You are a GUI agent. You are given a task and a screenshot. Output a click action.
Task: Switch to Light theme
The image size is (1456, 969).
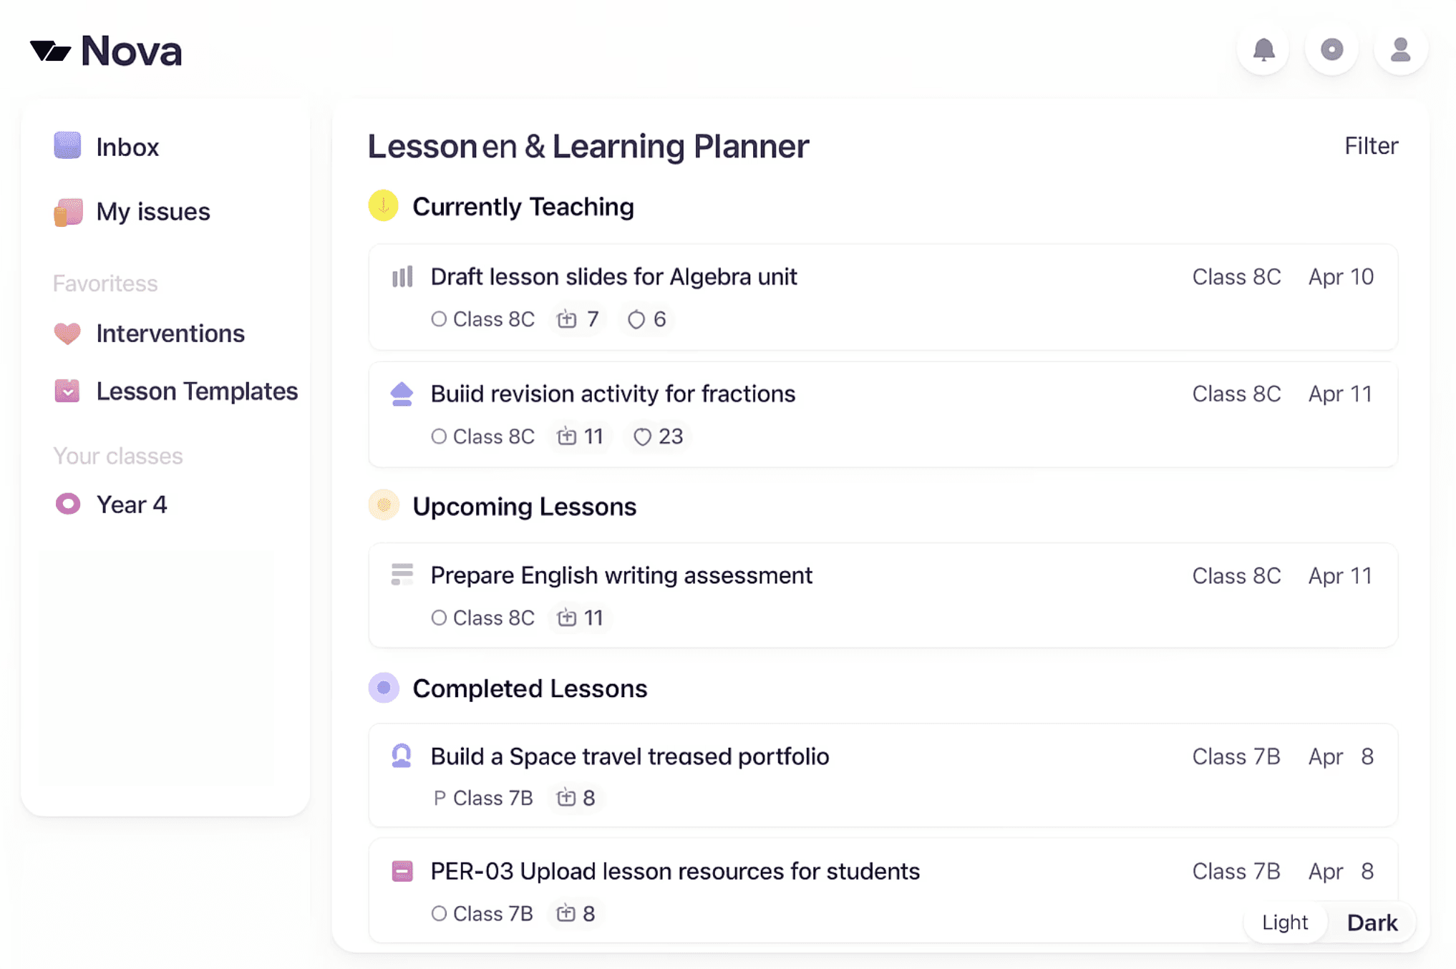(x=1285, y=922)
